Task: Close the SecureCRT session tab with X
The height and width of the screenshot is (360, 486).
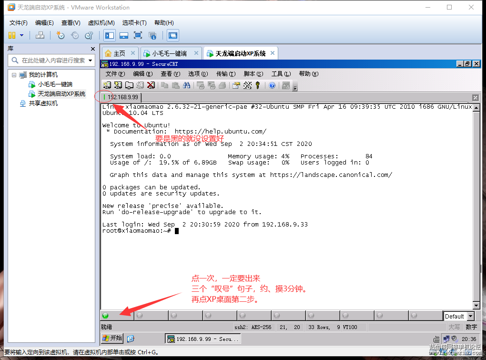Action: 476,98
